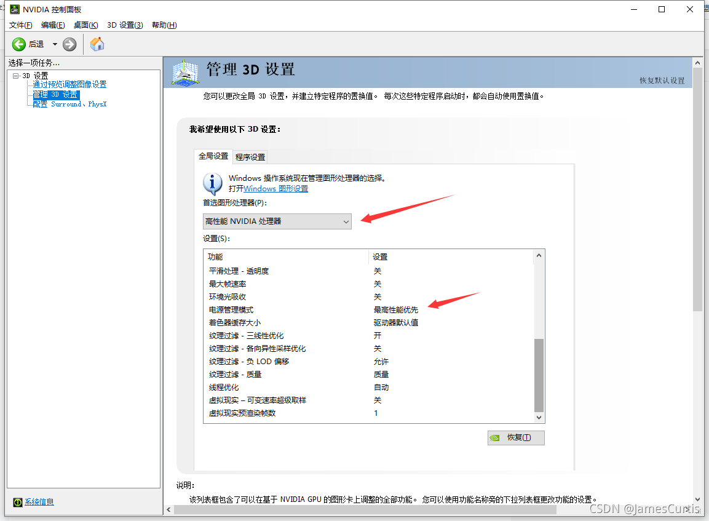
Task: Select 通过预览调整图像设置 in the task tree
Action: (x=69, y=84)
